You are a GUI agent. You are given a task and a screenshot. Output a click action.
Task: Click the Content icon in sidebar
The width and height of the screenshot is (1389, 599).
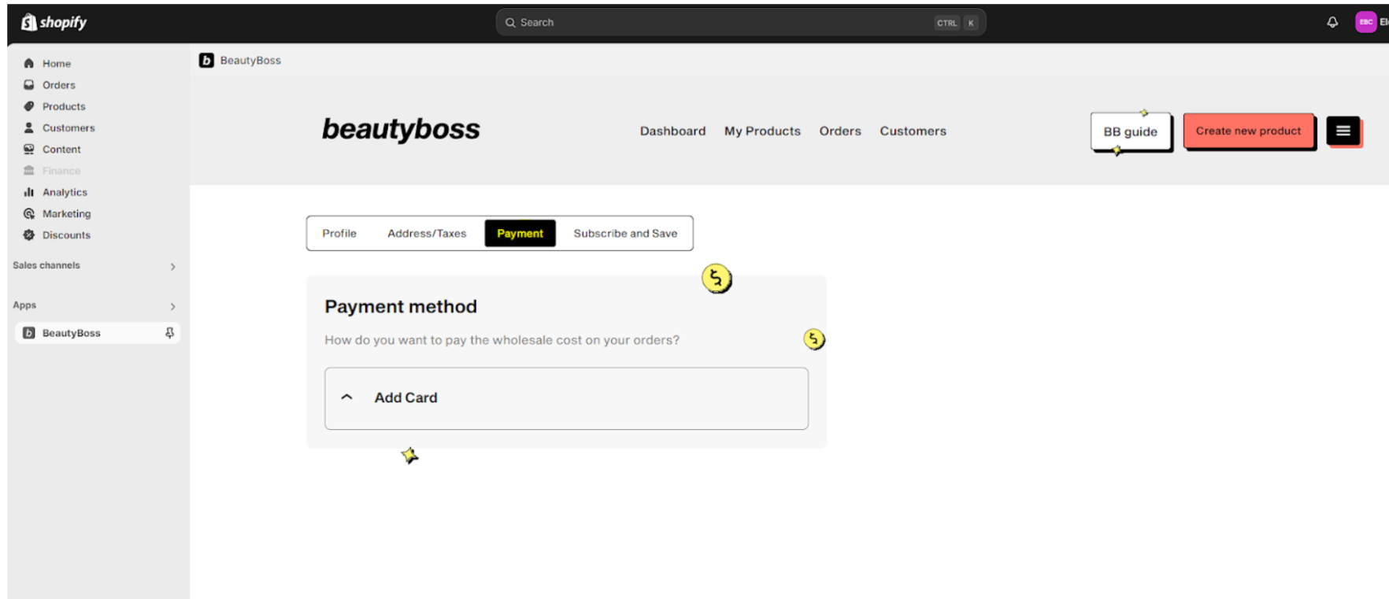pos(29,149)
